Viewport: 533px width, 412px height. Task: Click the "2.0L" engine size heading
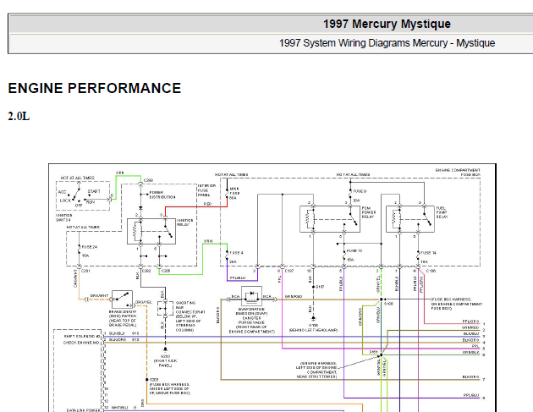(x=19, y=116)
